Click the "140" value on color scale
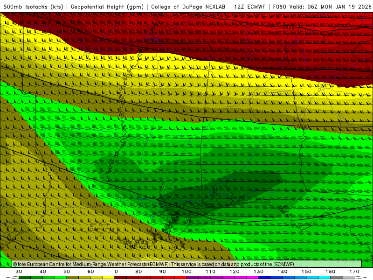Screen dimensions: 373x280 coord(283,272)
